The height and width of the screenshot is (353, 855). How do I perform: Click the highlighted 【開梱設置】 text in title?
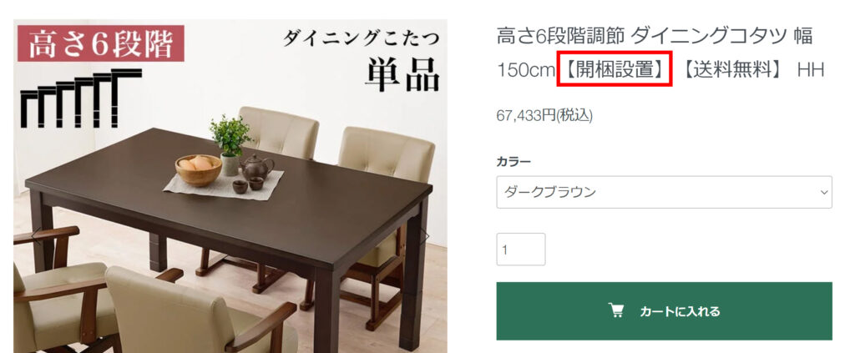click(x=614, y=69)
